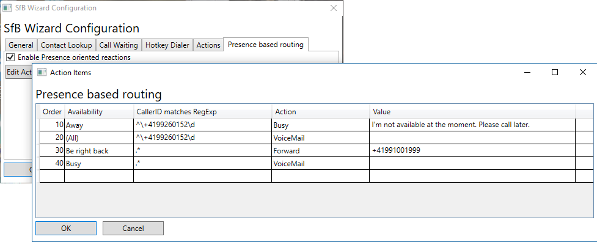Click the Value column header
This screenshot has height=242, width=597.
coord(472,112)
